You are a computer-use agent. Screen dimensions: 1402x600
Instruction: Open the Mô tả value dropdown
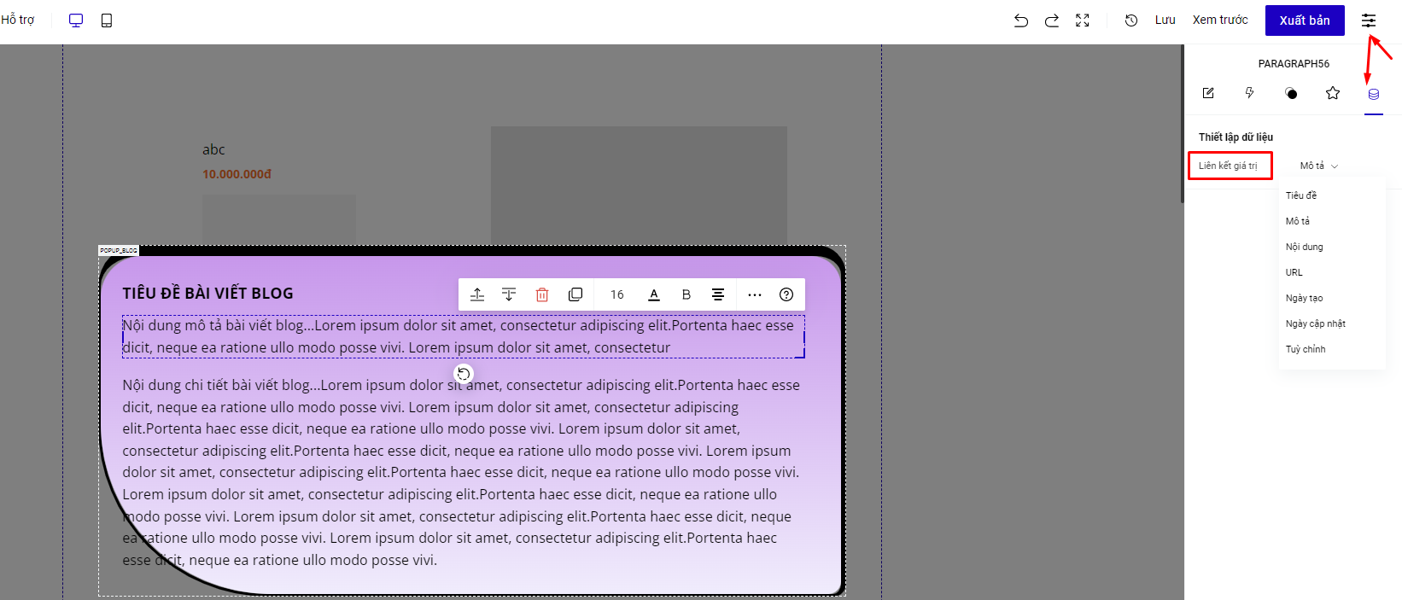(1318, 166)
